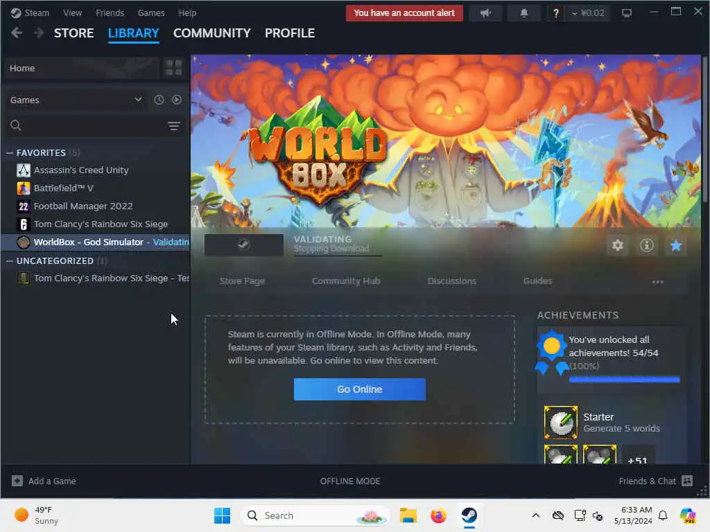710x532 pixels.
Task: Open the clock showing 6:33 AM
Action: [633, 515]
